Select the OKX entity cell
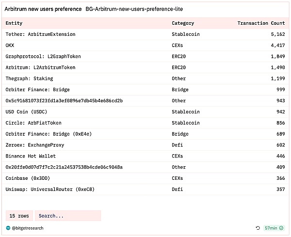 click(10, 46)
